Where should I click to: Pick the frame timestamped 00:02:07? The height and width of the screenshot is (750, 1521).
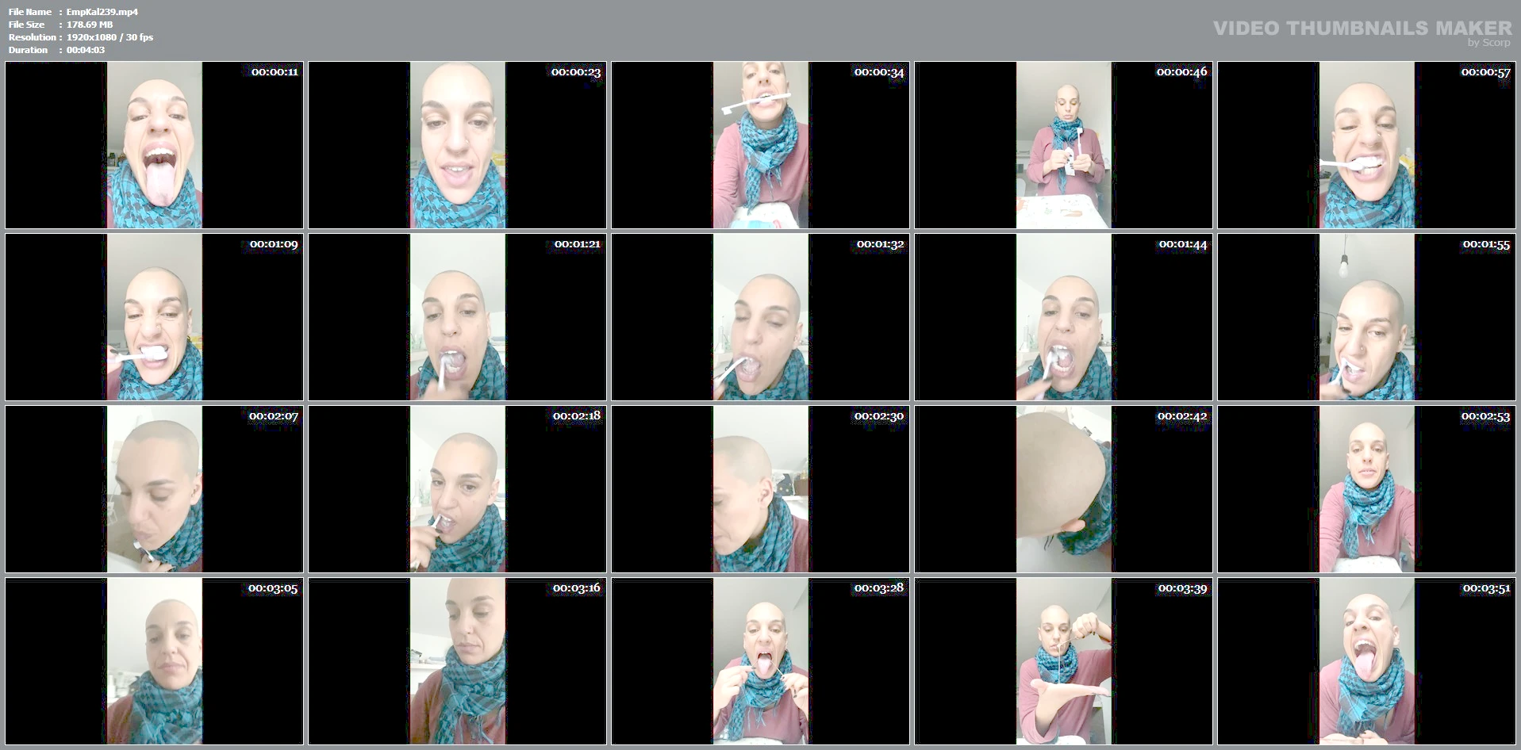click(x=155, y=489)
